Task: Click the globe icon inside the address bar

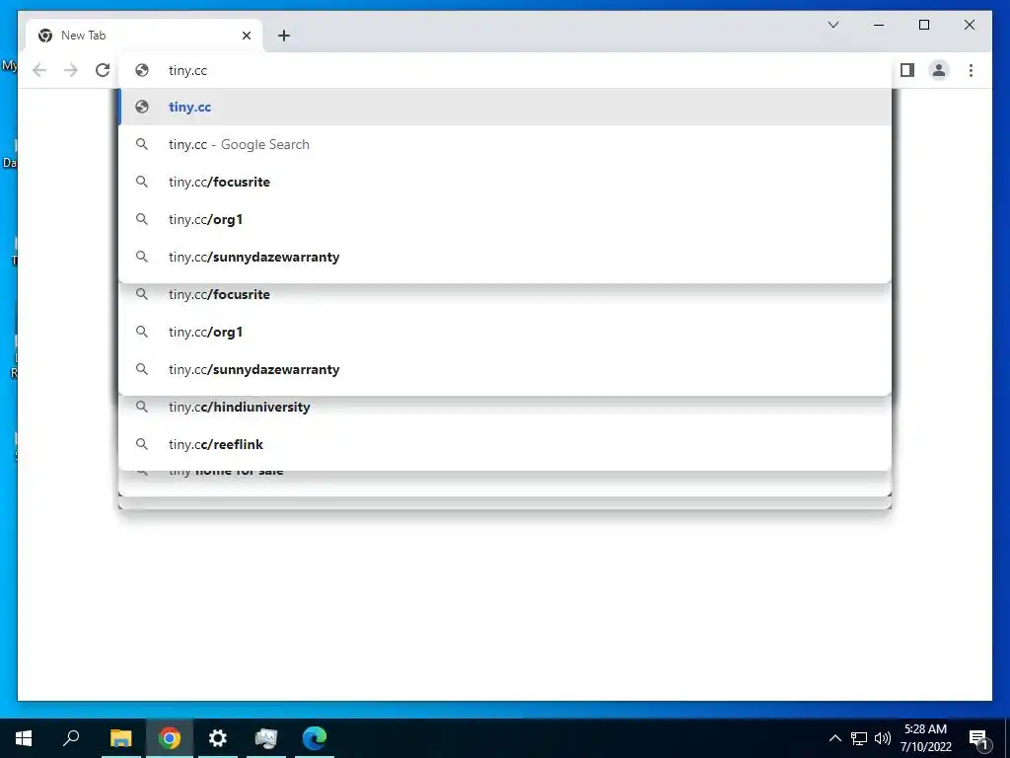Action: (142, 70)
